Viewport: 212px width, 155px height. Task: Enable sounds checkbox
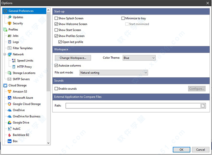[57, 89]
